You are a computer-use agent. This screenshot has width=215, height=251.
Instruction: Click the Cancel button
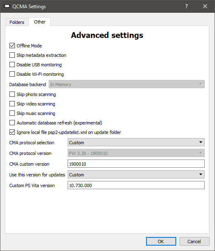(x=194, y=241)
